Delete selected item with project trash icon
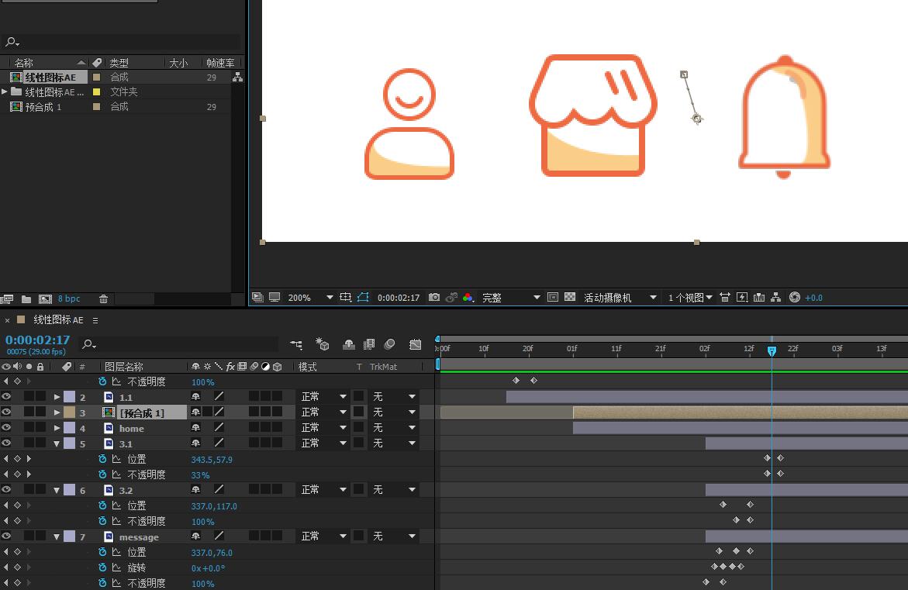This screenshot has width=908, height=590. 104,299
